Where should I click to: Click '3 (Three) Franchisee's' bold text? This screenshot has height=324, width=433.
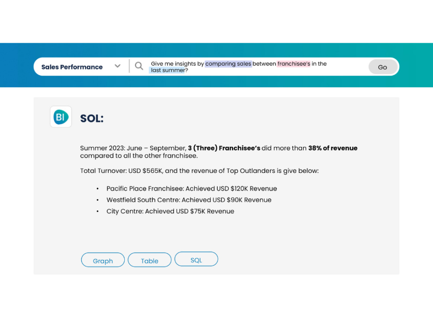point(224,148)
